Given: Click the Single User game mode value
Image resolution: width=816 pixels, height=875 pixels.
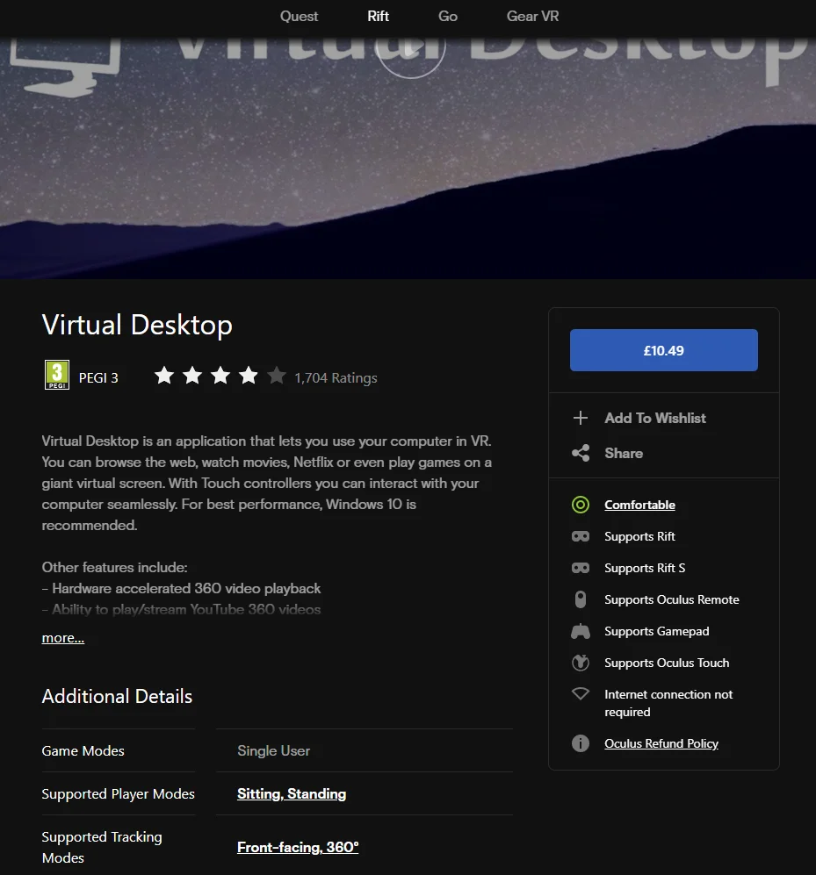Looking at the screenshot, I should (x=274, y=750).
